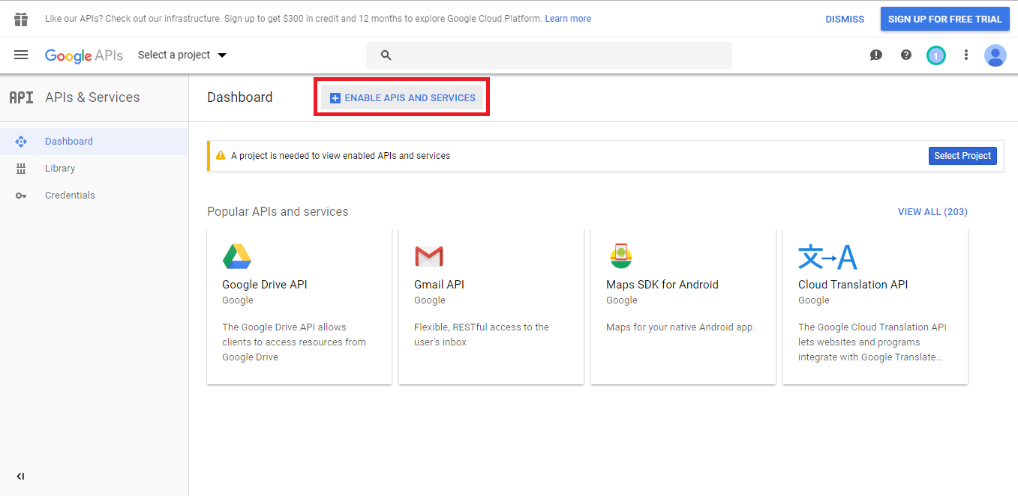The image size is (1018, 496).
Task: Click Sign Up For Free Trial
Action: coord(945,19)
